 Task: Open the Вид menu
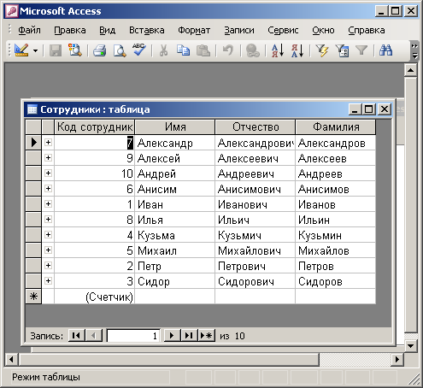[x=107, y=30]
